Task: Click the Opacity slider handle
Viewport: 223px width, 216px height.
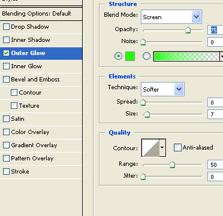Action: pyautogui.click(x=188, y=31)
